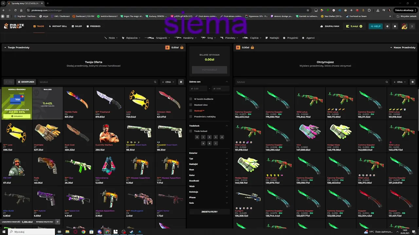Open the Pistolety category menu
This screenshot has width=419, height=235.
[x=229, y=38]
